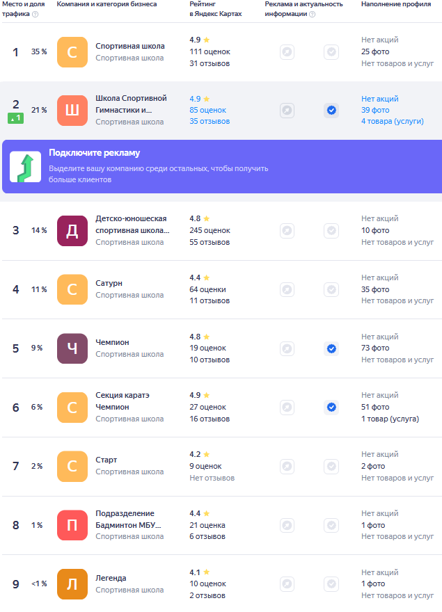Screen dimensions: 442x612
Task: Click the '55 отзывов' text
Action: [x=210, y=242]
